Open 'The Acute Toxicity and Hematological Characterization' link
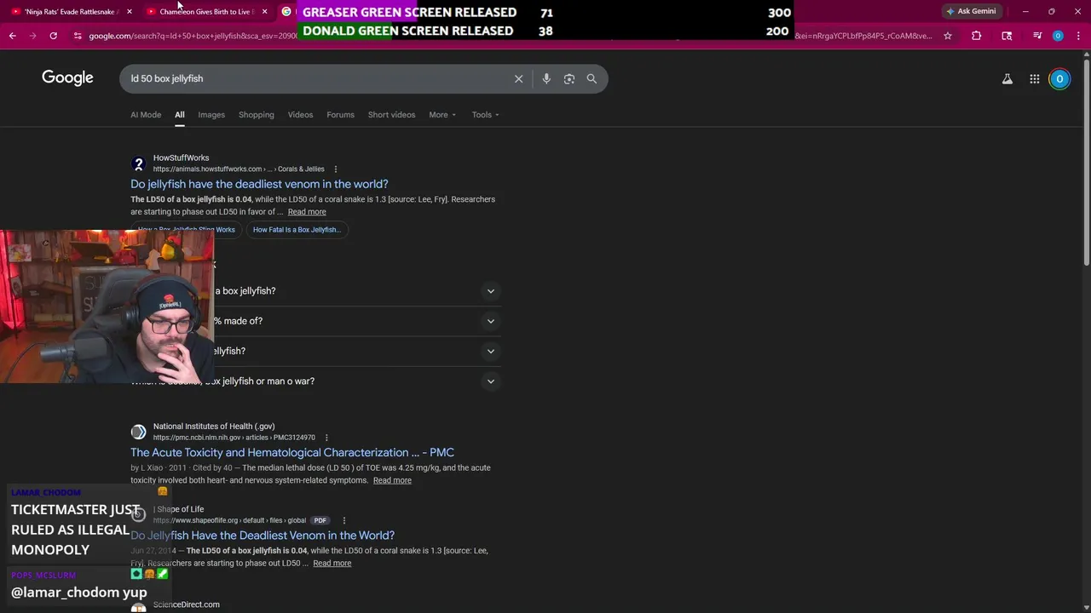 [x=292, y=452]
